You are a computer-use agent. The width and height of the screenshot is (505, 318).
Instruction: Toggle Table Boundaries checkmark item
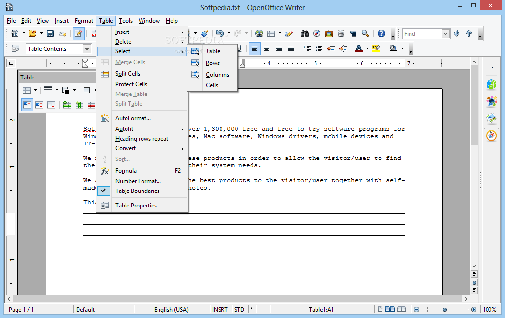(x=142, y=191)
